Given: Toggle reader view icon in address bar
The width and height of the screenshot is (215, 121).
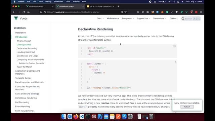Looking at the screenshot, I should point(122,12).
